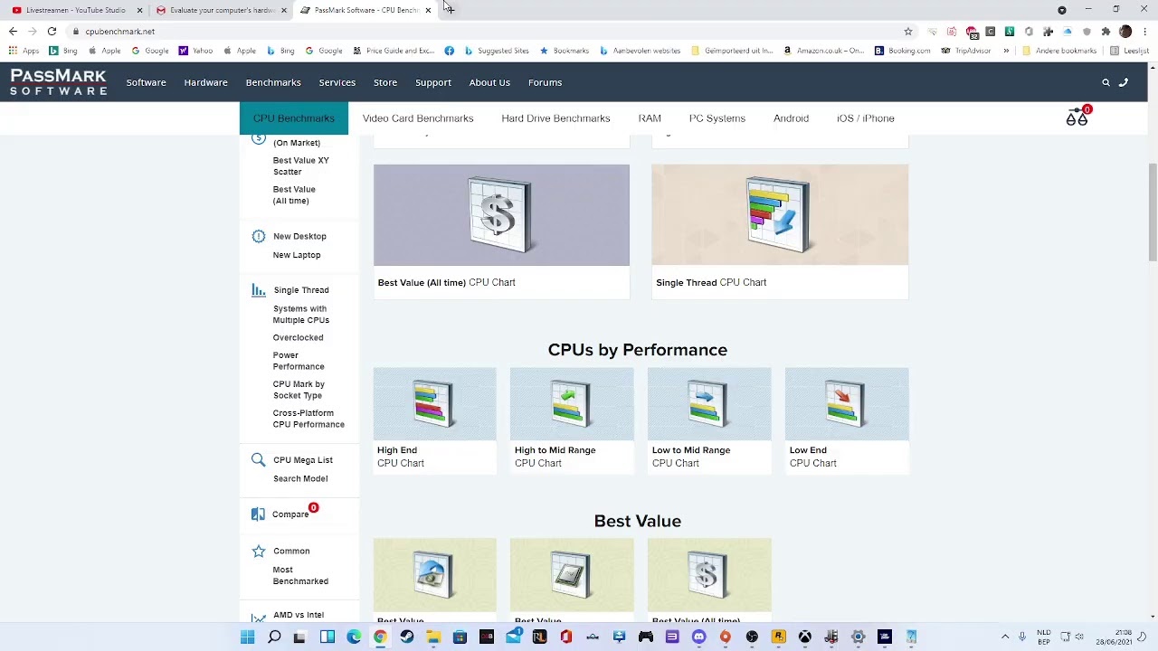Open the Most Benchmarked link

tap(300, 576)
